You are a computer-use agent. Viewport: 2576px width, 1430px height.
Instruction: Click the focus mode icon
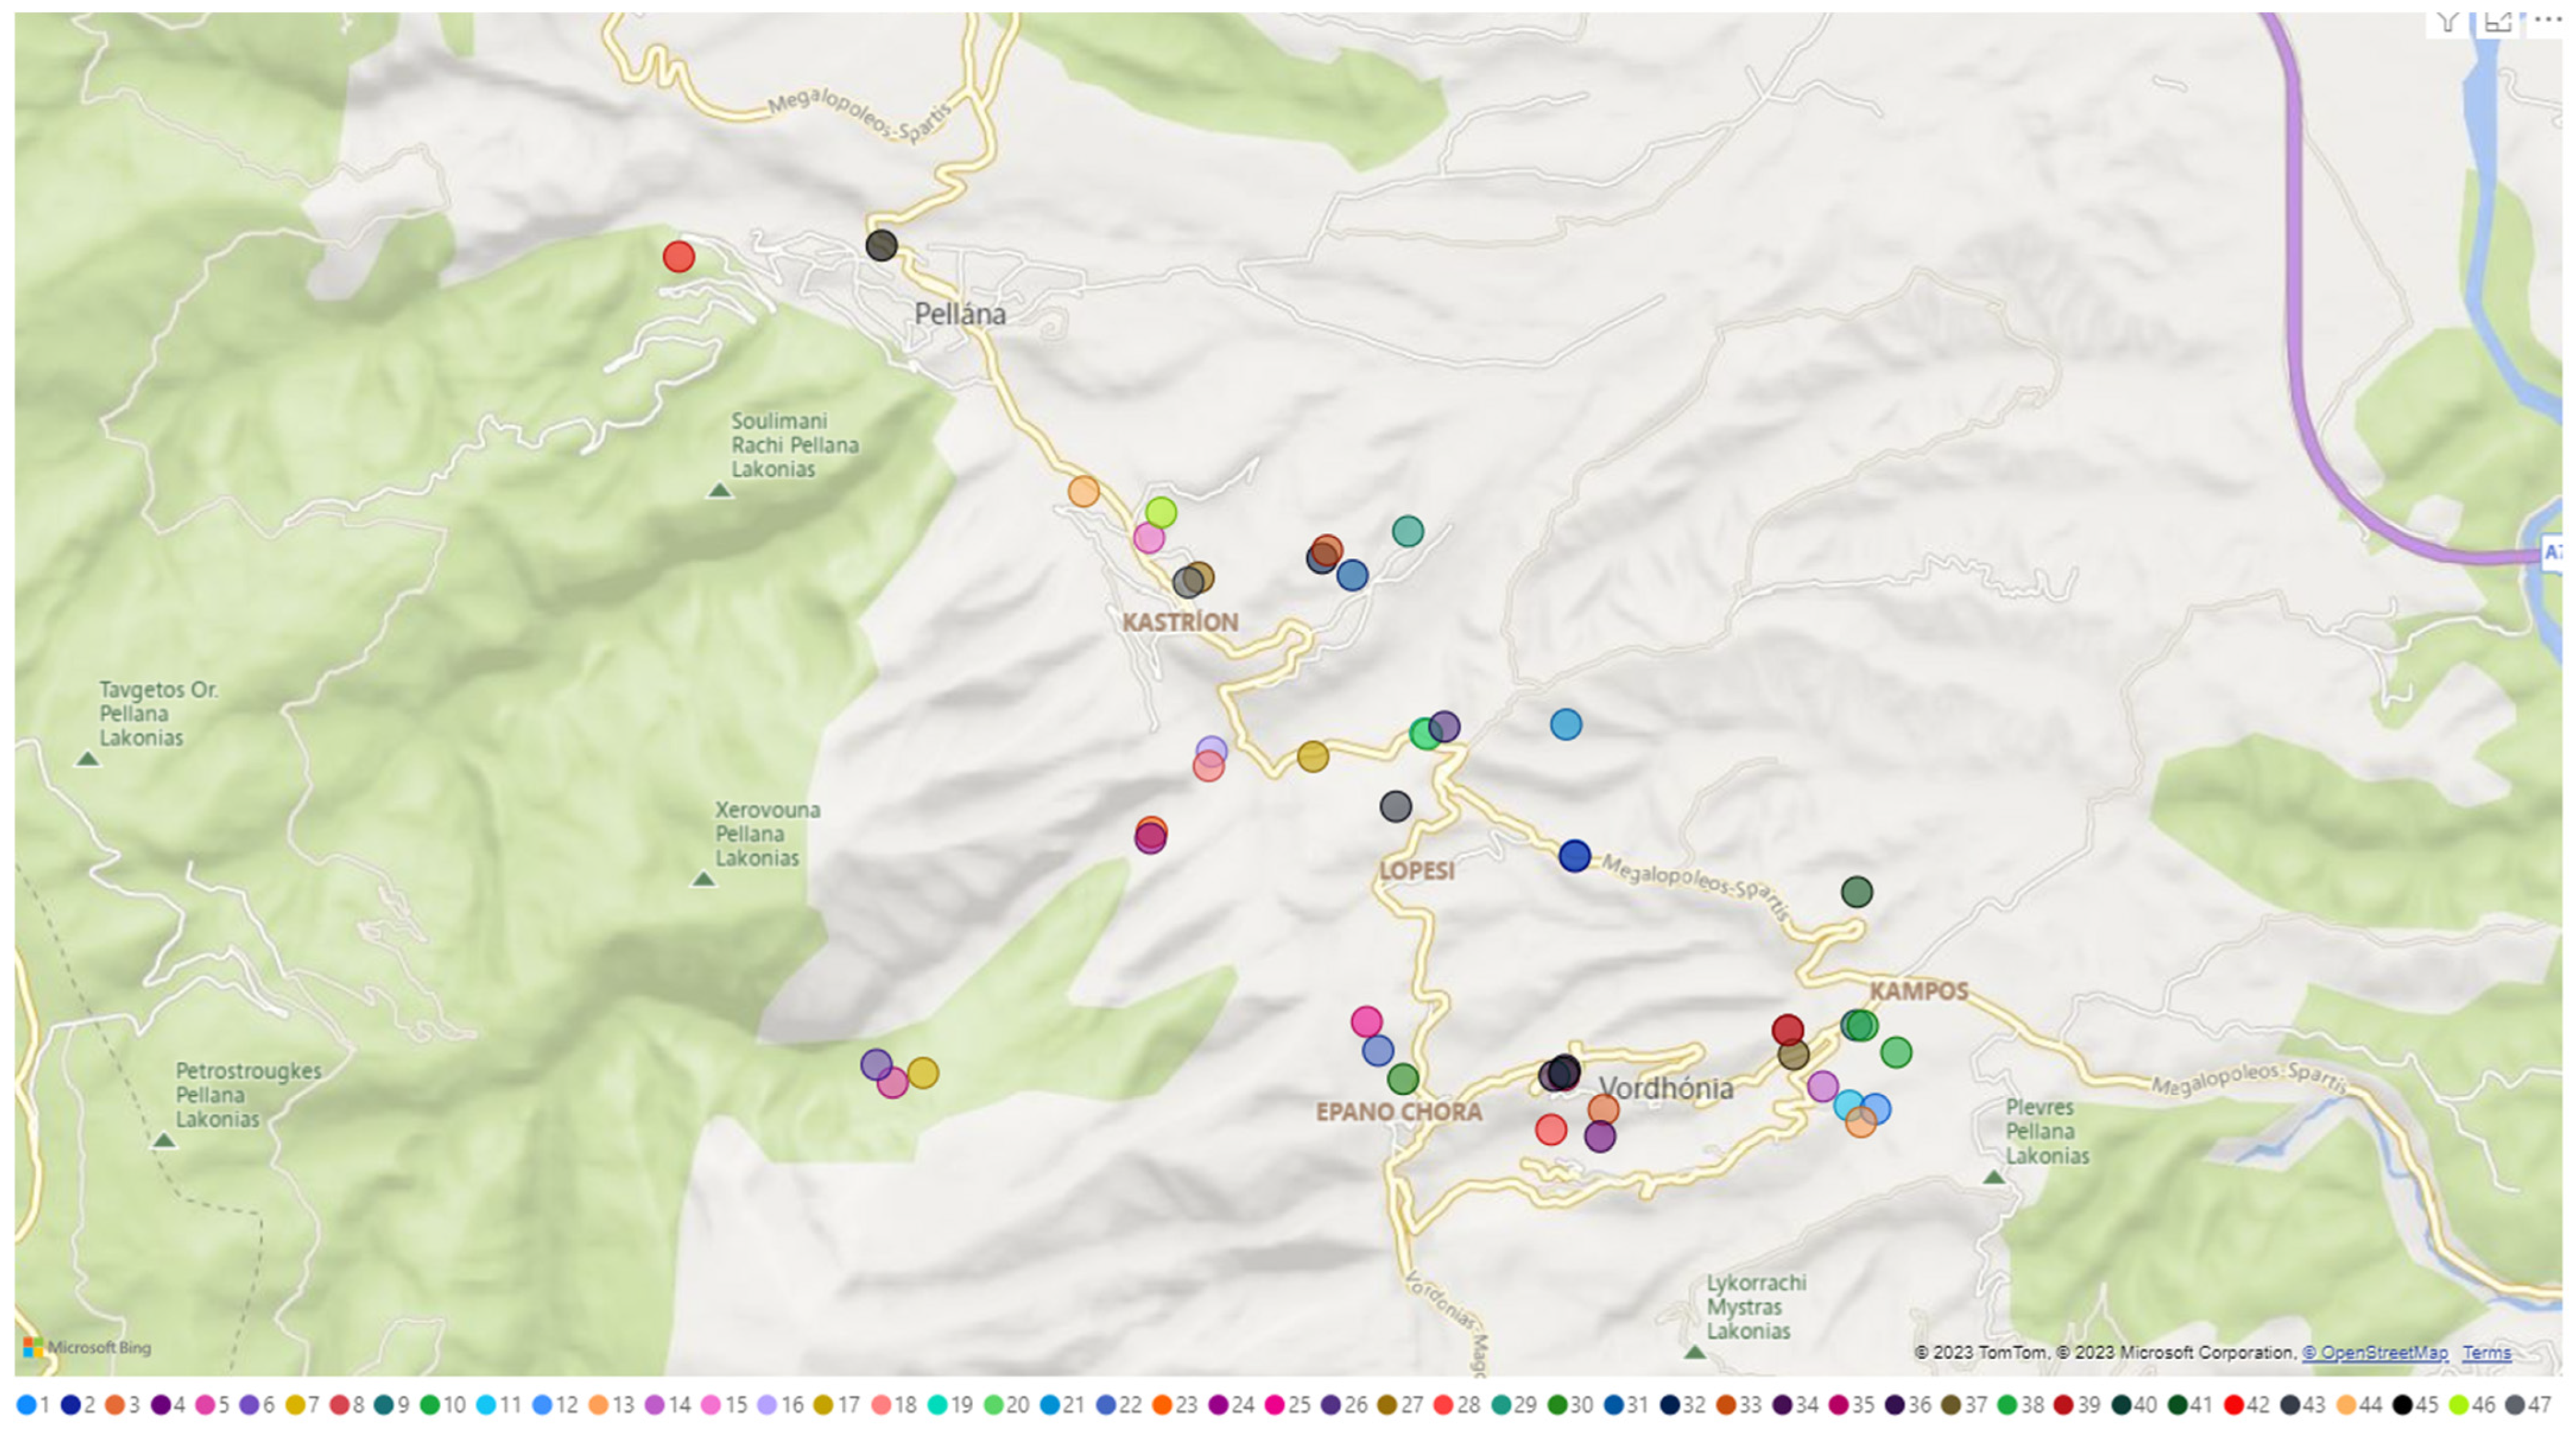(2498, 22)
